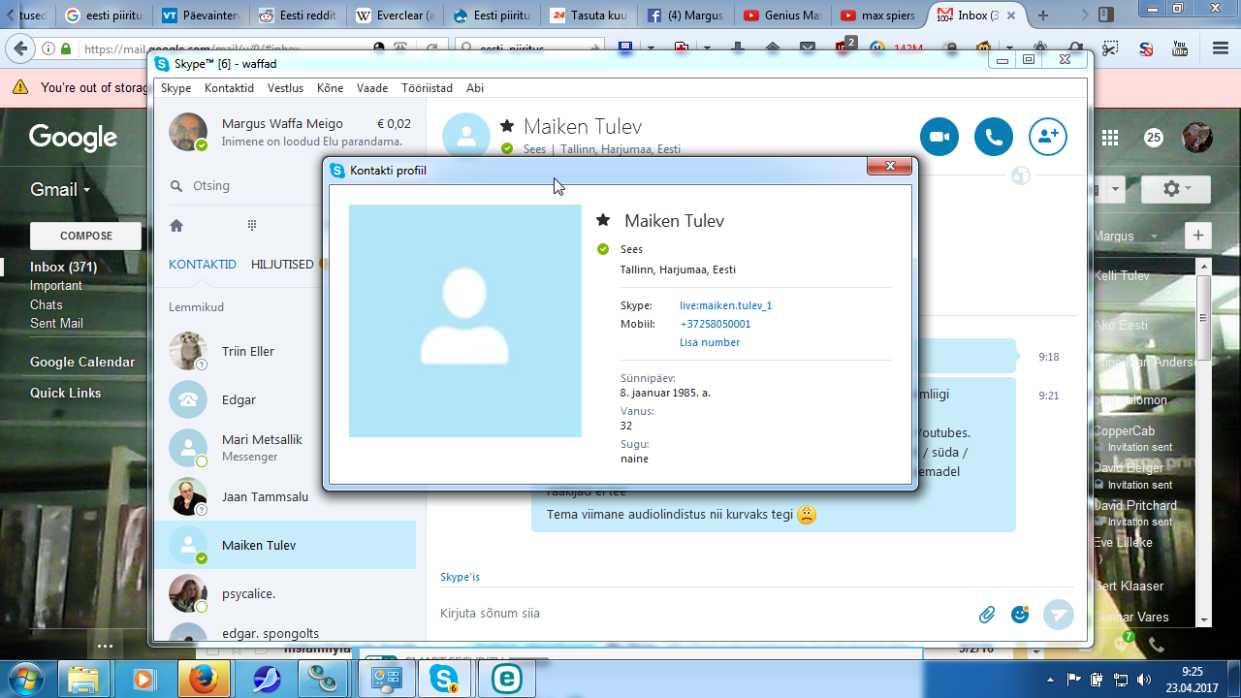
Task: Click the Kirjuta sõnum siia message field
Action: coord(703,614)
